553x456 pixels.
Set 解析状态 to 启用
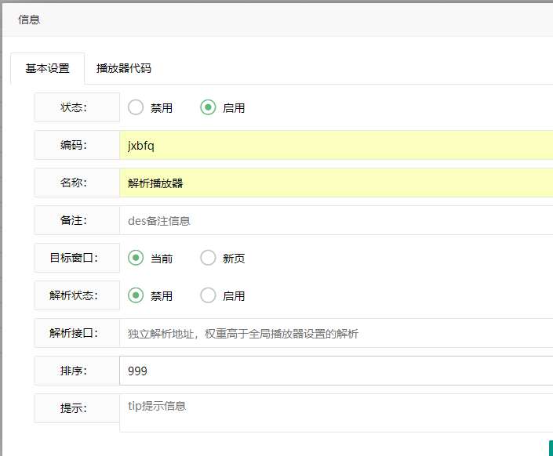point(208,295)
